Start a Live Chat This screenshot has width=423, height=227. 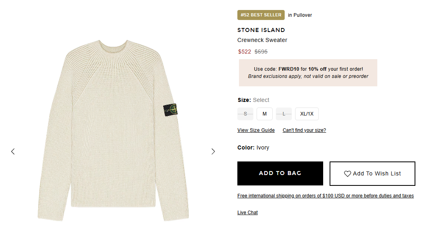247,213
